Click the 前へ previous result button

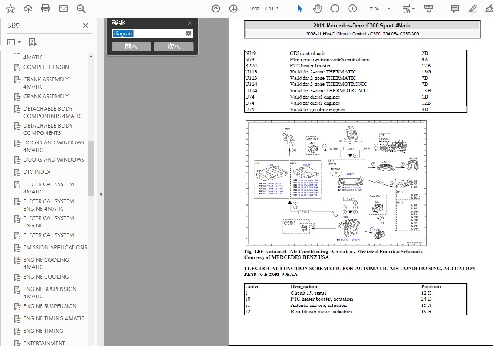tap(131, 47)
